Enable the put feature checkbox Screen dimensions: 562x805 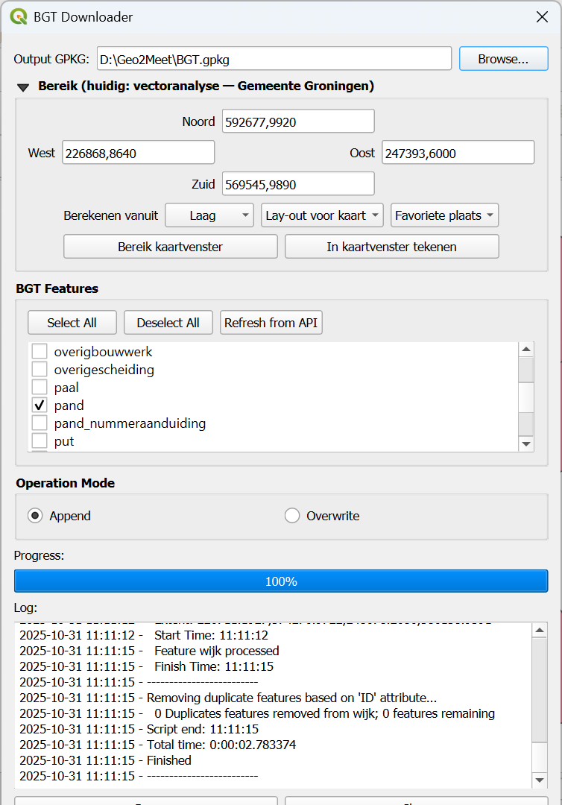[x=40, y=441]
